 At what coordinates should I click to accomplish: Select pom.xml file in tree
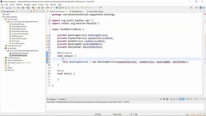(11, 70)
